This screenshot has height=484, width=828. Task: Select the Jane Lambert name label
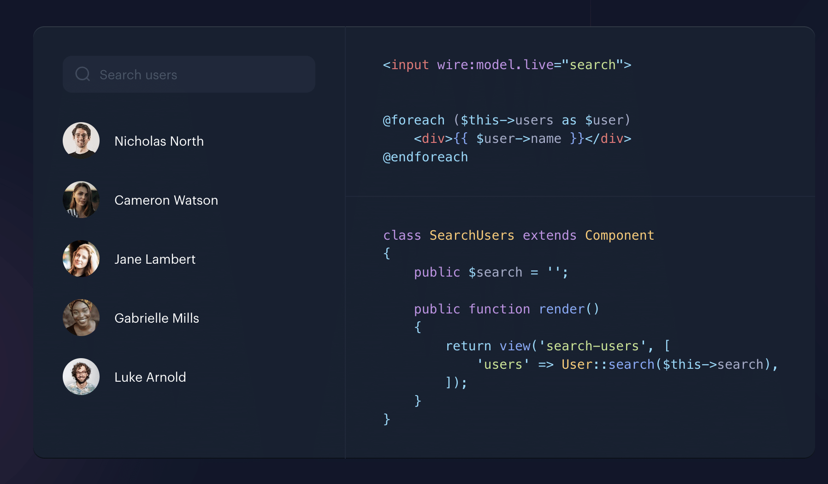[154, 259]
